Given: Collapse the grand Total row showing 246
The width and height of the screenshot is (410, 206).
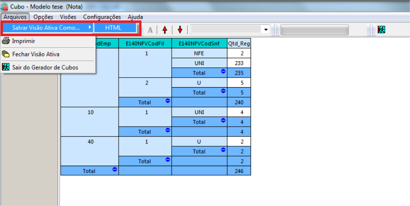Looking at the screenshot, I should pyautogui.click(x=115, y=169).
